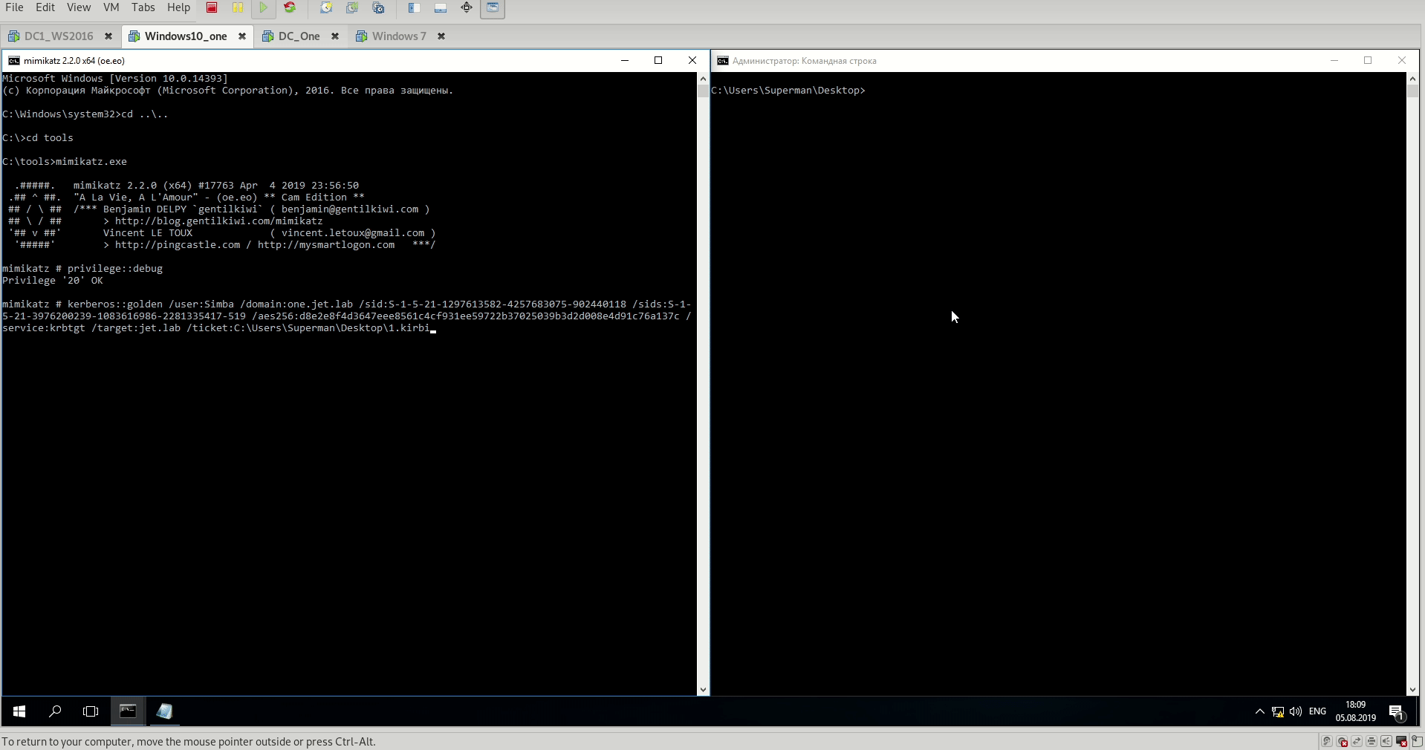Close the Windows 7 tab
The height and width of the screenshot is (750, 1425).
441,36
